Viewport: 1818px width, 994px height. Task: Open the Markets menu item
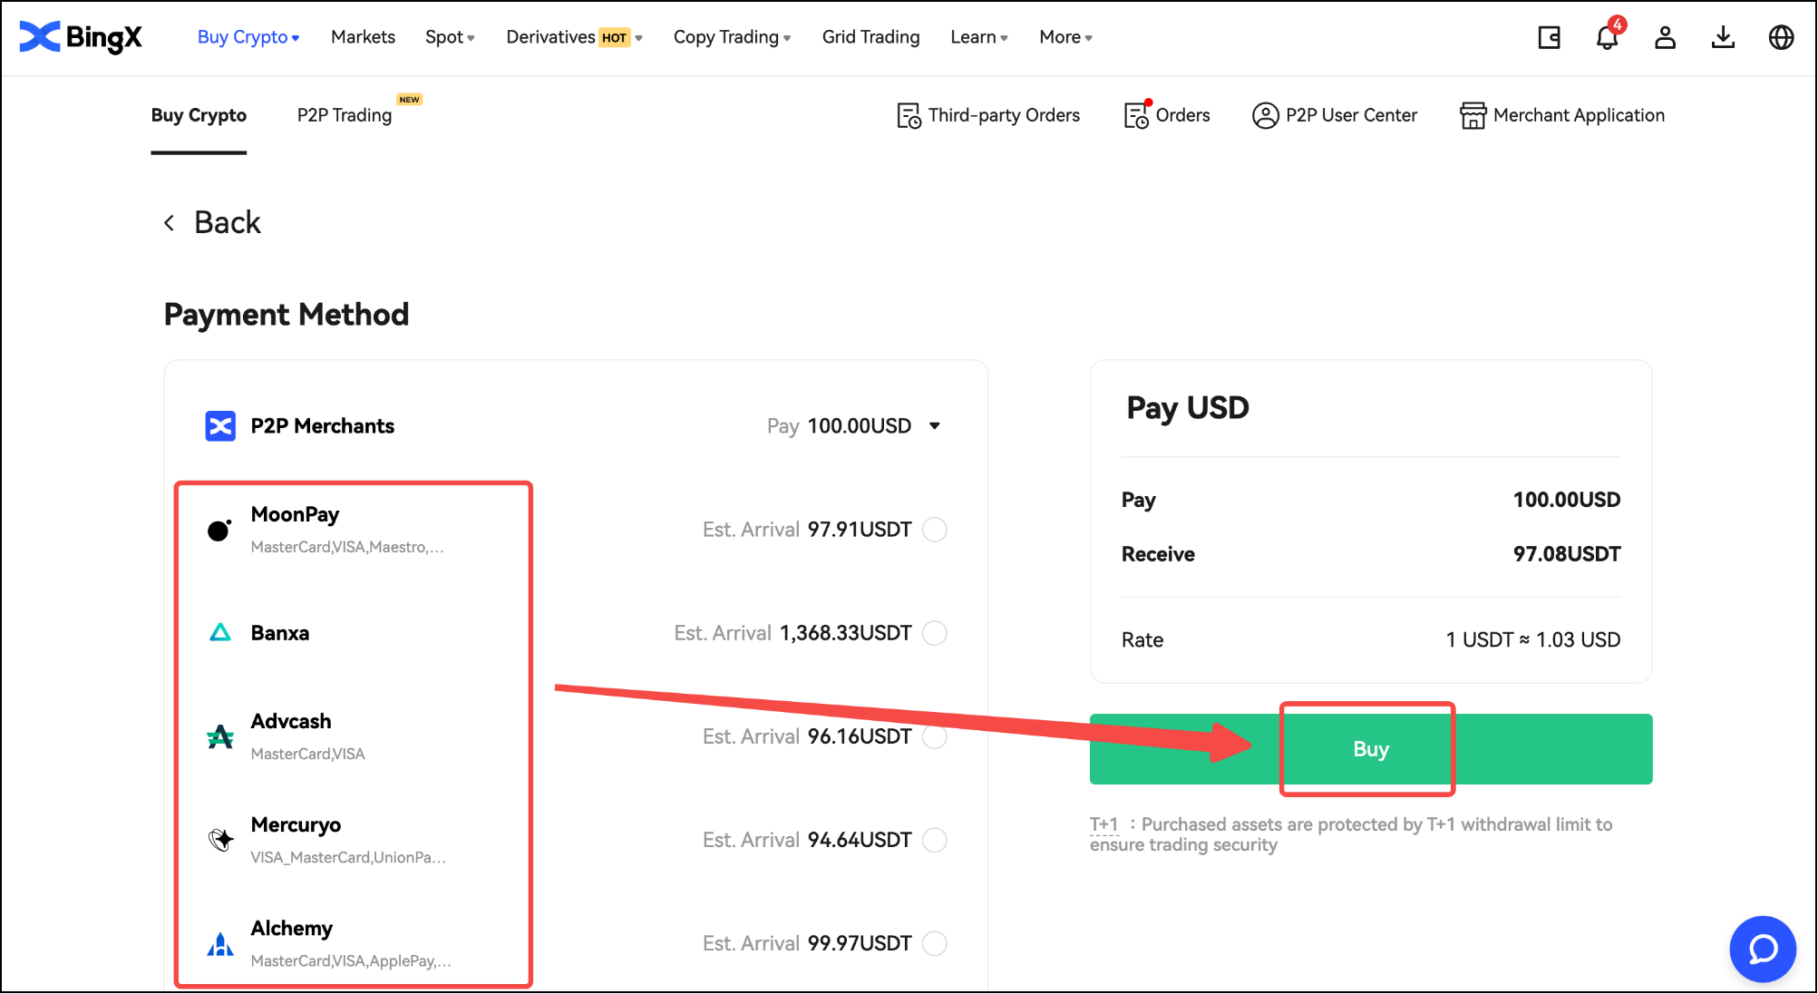click(x=363, y=37)
